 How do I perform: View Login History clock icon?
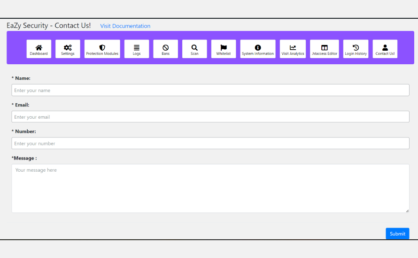(x=356, y=49)
